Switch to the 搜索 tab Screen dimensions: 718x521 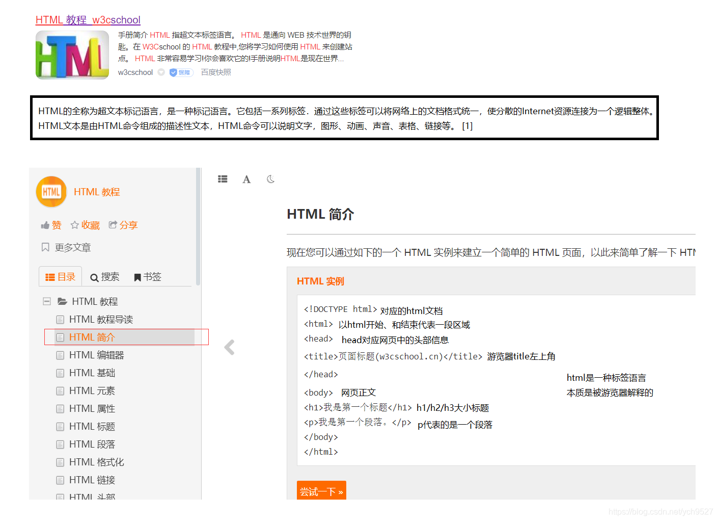(104, 277)
